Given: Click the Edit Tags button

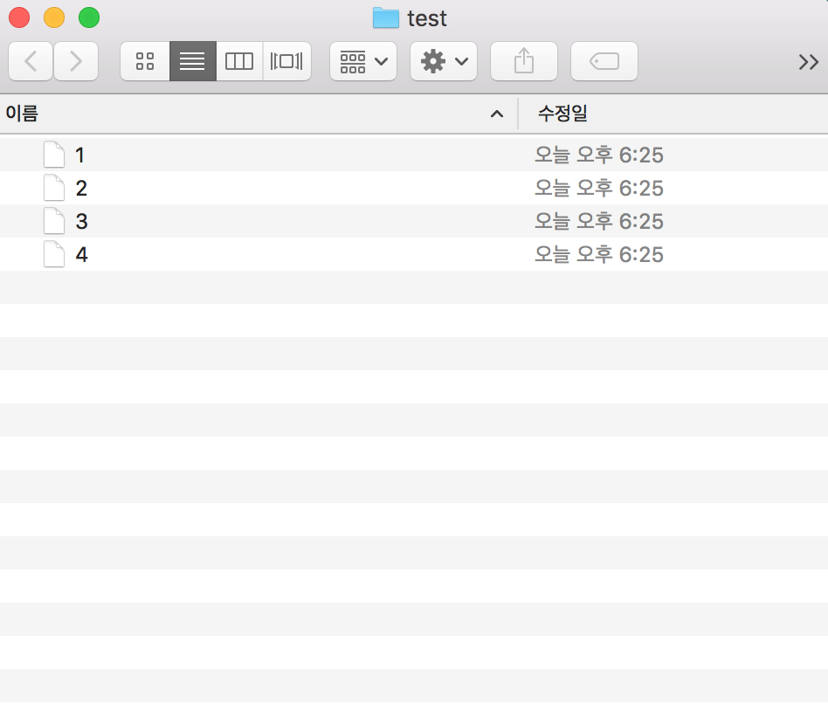Looking at the screenshot, I should [x=604, y=61].
